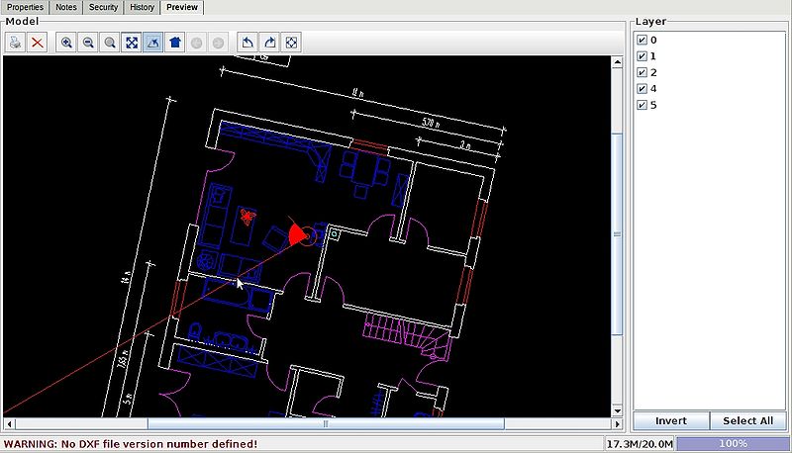Click the first greyed-out round button
This screenshot has height=453, width=792.
(x=196, y=43)
